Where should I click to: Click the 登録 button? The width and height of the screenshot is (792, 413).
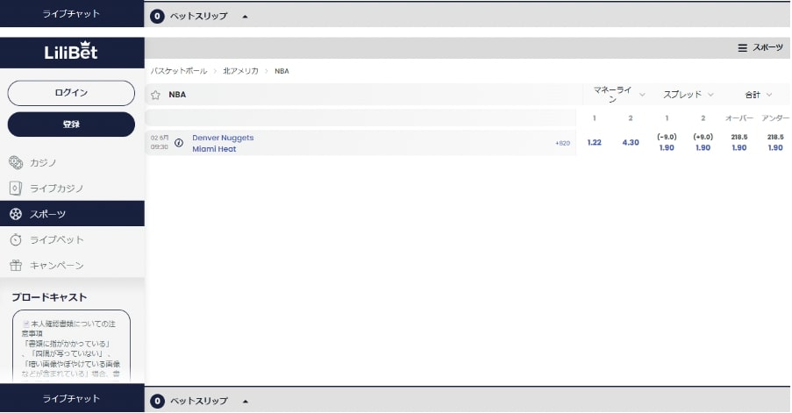click(x=71, y=125)
